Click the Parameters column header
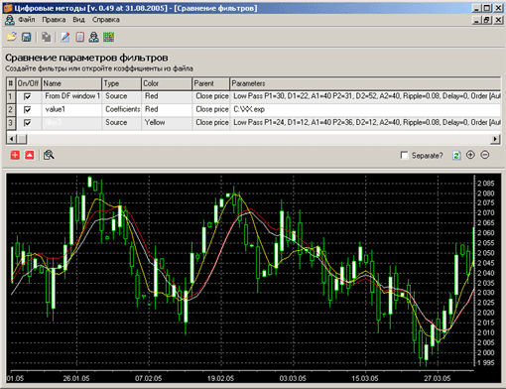This screenshot has width=506, height=389. tap(365, 83)
